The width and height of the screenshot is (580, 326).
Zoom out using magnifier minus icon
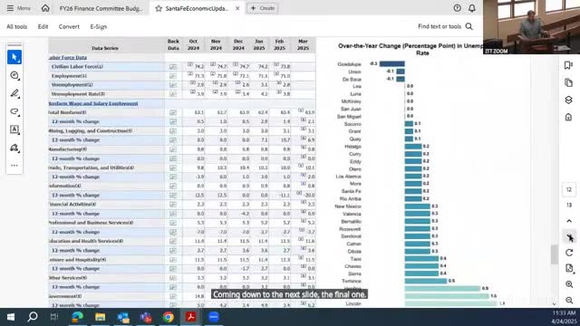[x=569, y=300]
